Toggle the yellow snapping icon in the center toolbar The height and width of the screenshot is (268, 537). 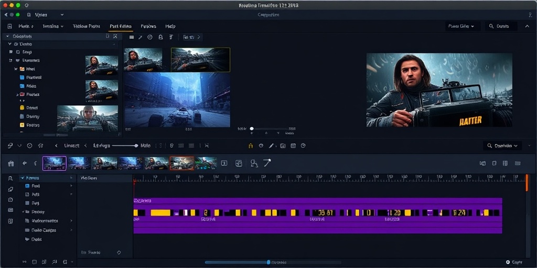(x=250, y=146)
